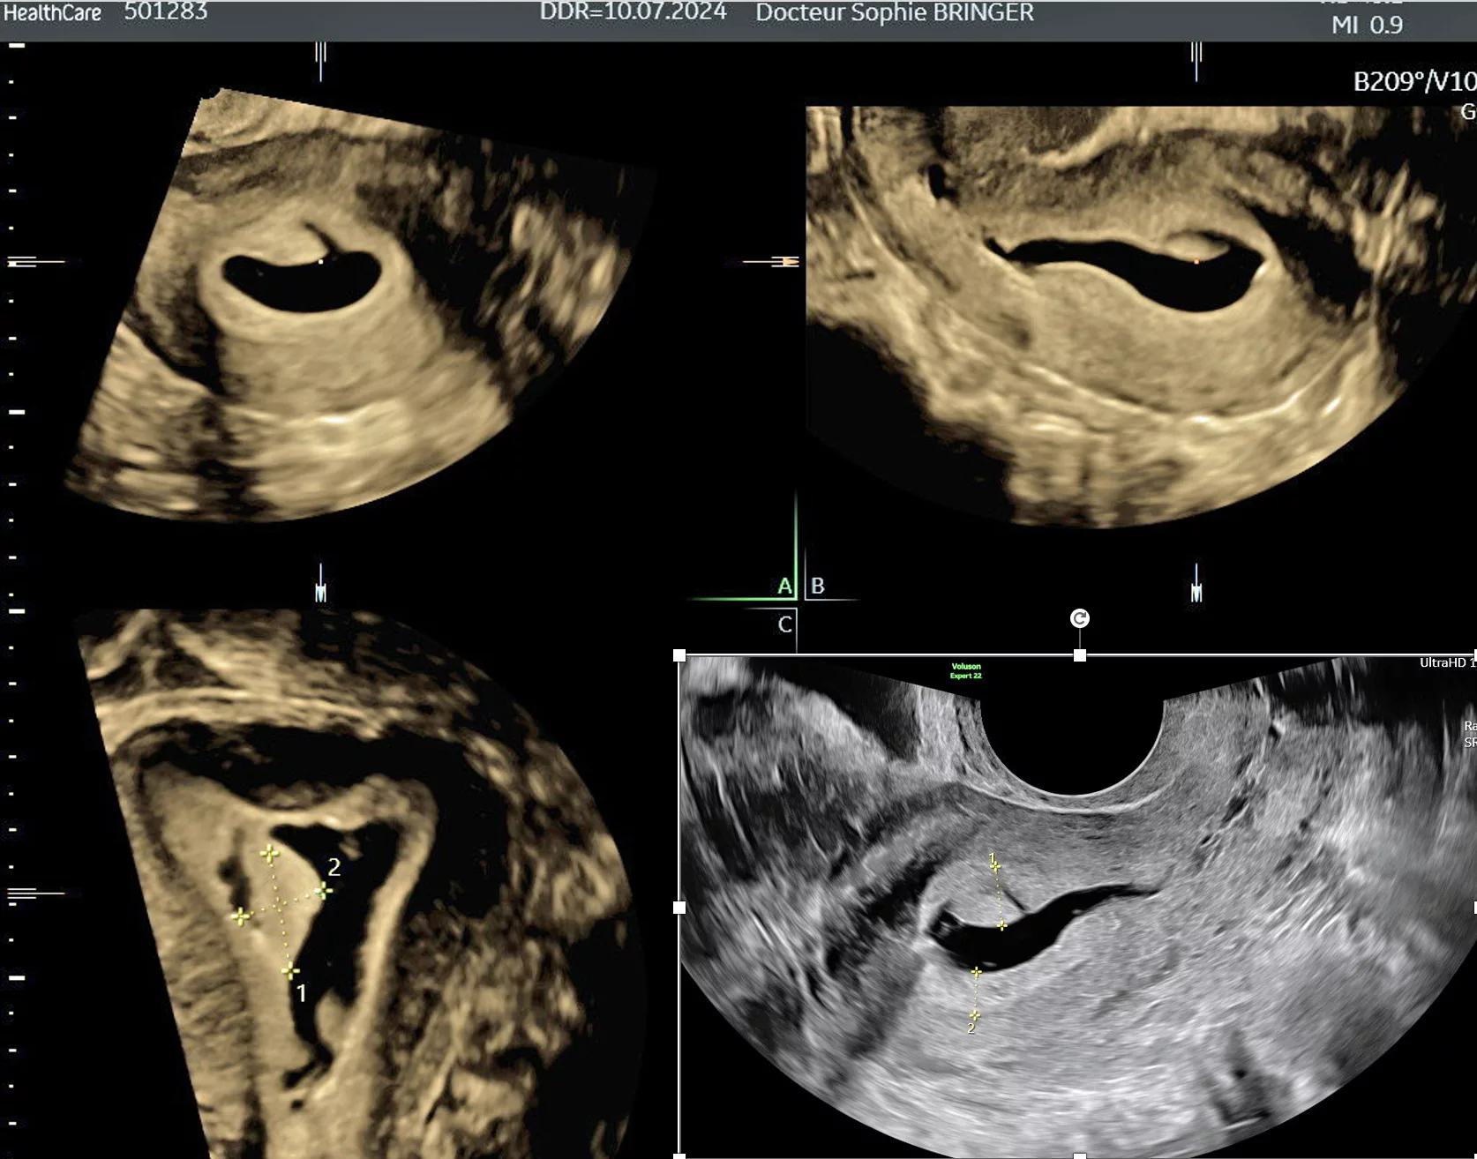The height and width of the screenshot is (1159, 1477).
Task: Click the Docteur Sophie BRINGER name
Action: tap(894, 13)
